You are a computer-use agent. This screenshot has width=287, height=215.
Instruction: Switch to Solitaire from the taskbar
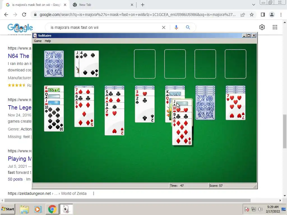(x=66, y=209)
